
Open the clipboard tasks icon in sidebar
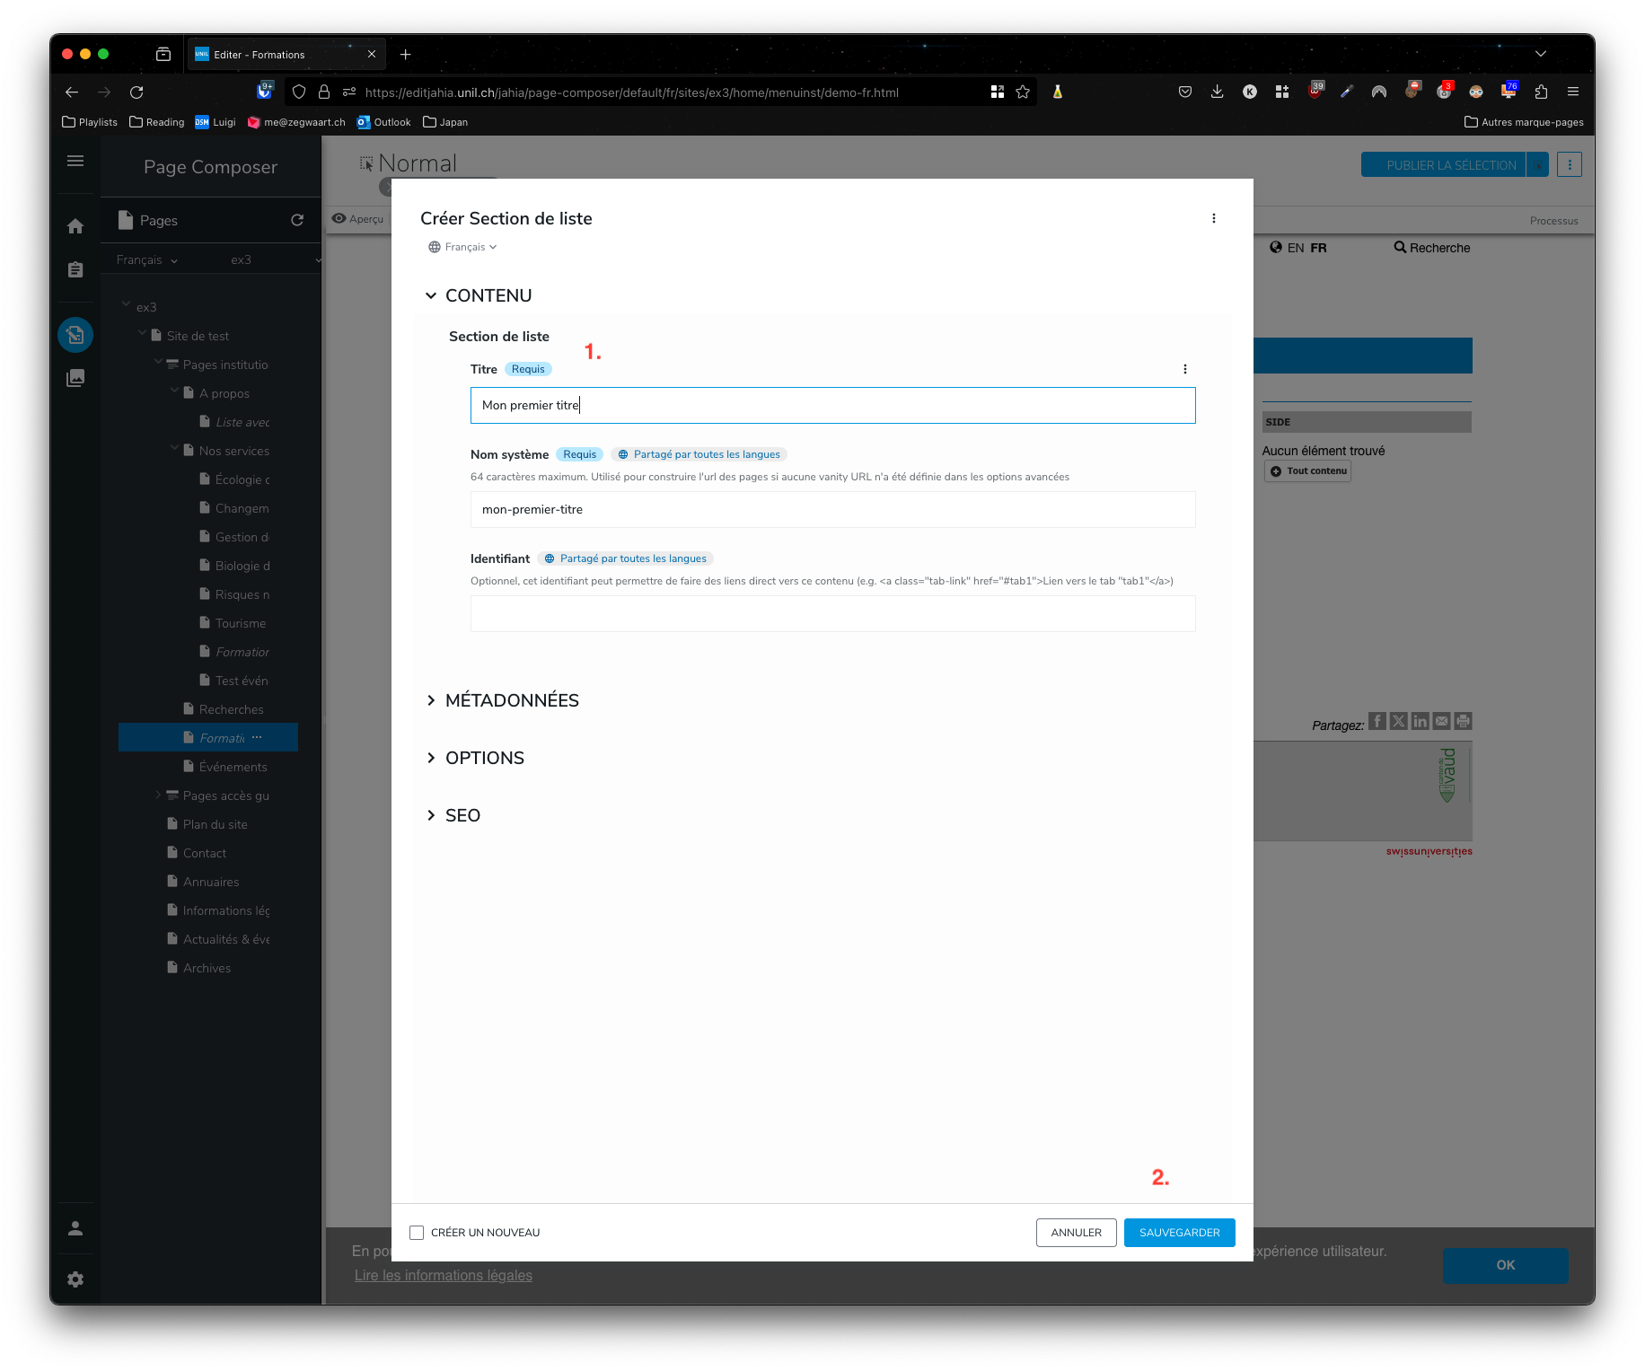75,269
